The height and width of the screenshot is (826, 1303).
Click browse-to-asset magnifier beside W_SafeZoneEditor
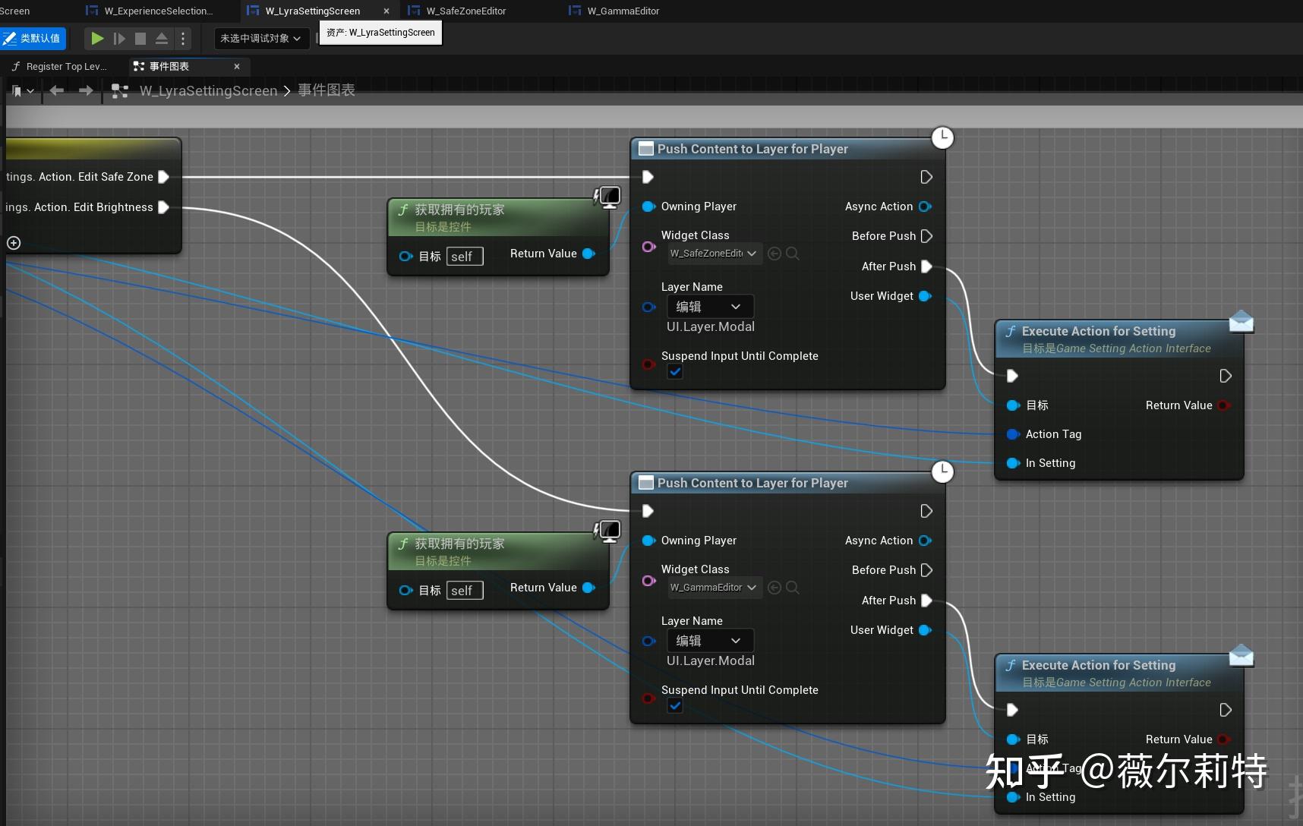click(x=793, y=254)
